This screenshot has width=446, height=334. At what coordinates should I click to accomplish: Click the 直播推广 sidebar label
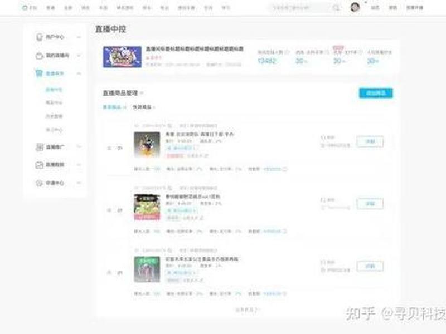pos(55,147)
